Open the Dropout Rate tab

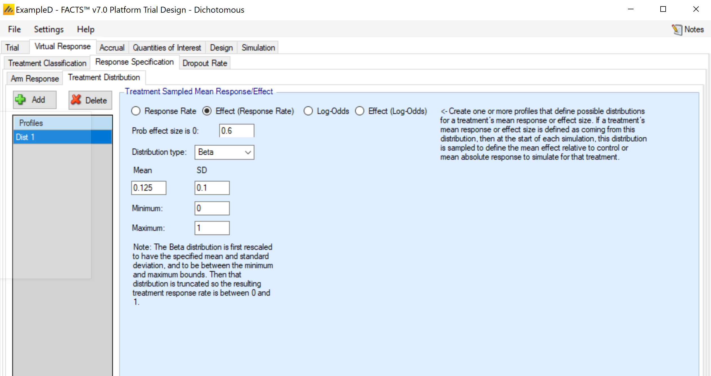click(205, 63)
